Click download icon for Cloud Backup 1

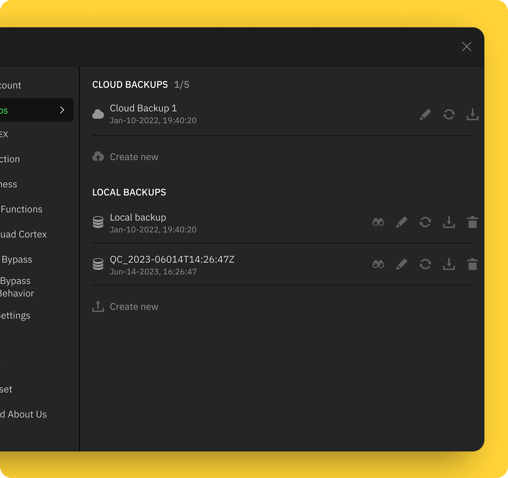point(472,115)
